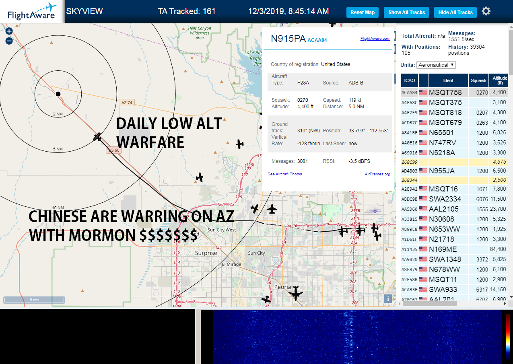The width and height of the screenshot is (513, 364).
Task: Click Hide All Tracks button
Action: click(455, 12)
